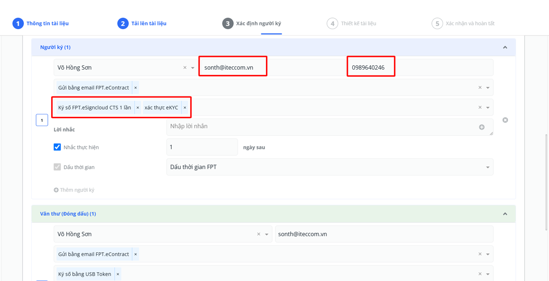Go to step 4 'Thiết kế tài liệu'
Viewport: 549px width, 281px height.
coord(352,23)
